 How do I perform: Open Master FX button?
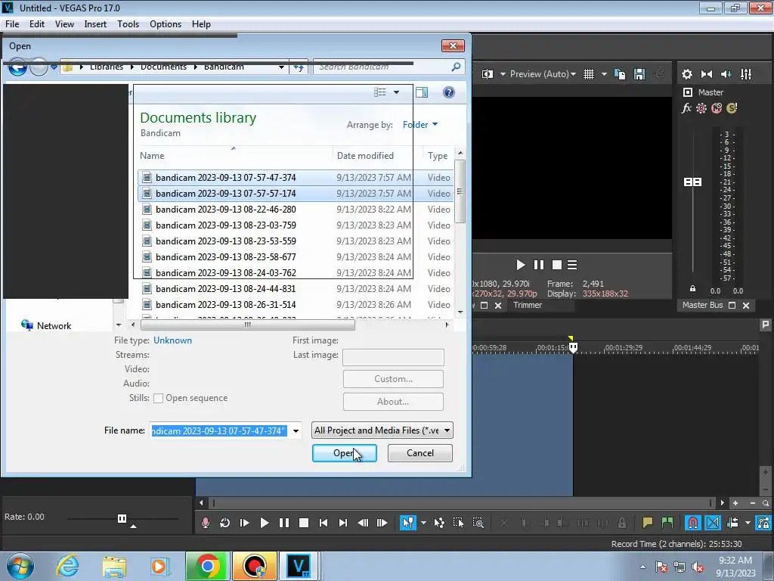point(686,108)
